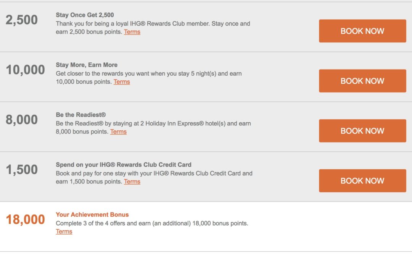This screenshot has height=258, width=412.
Task: Click the 5 night(s) offer description text
Action: 149,73
